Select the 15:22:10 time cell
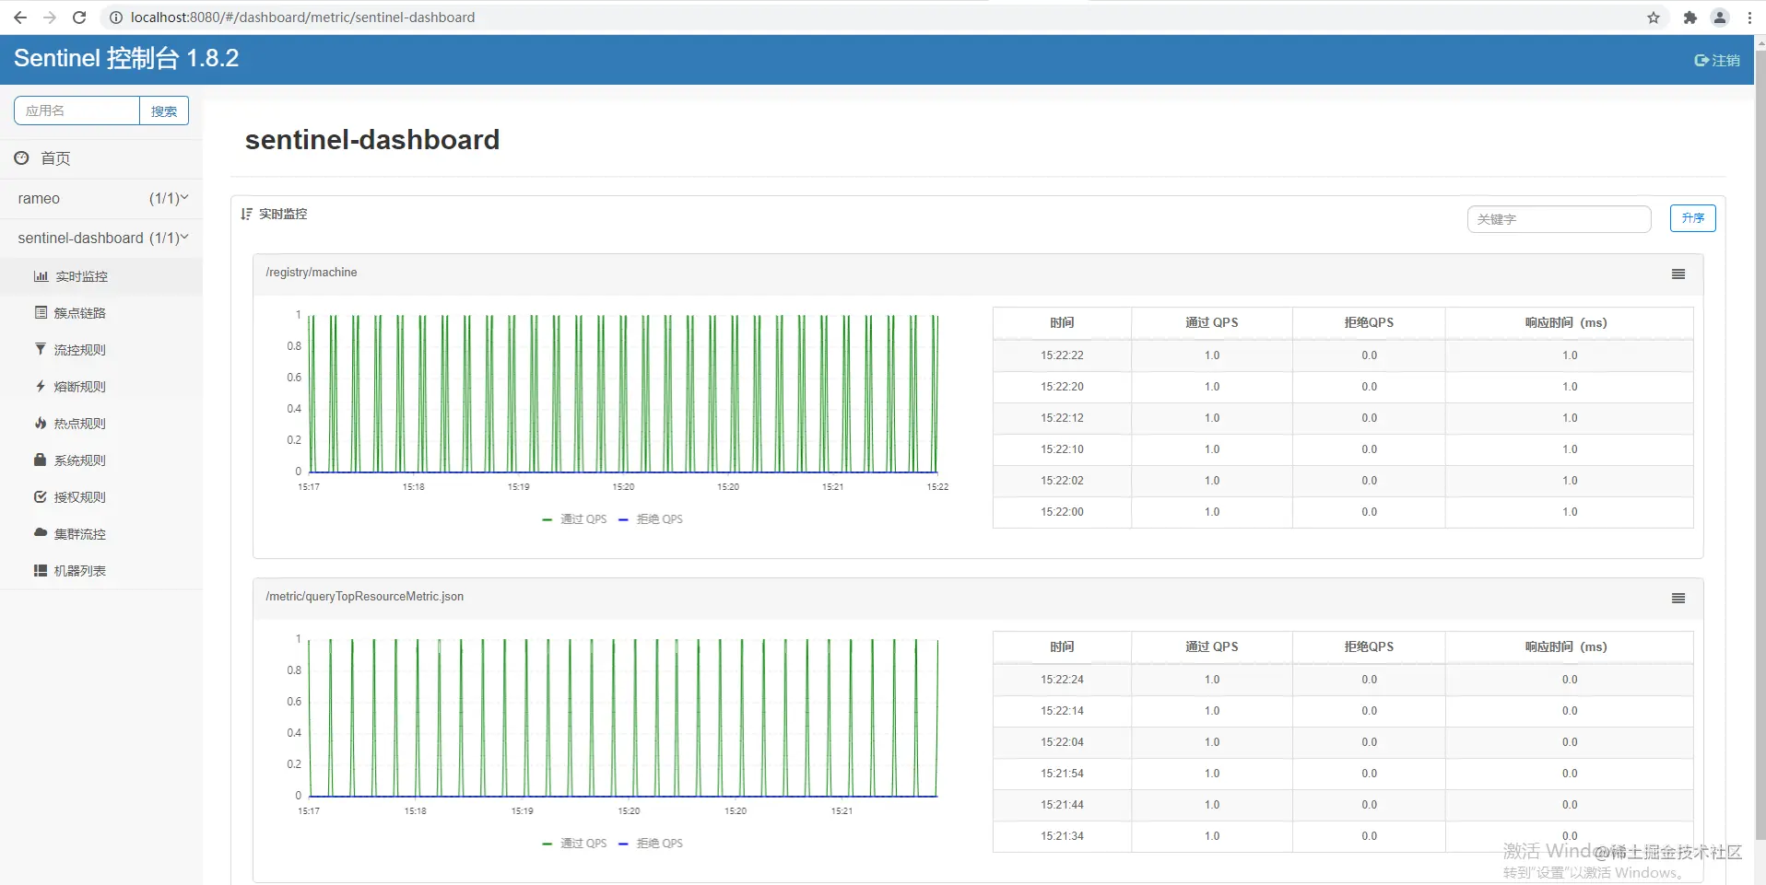This screenshot has width=1766, height=885. tap(1062, 449)
